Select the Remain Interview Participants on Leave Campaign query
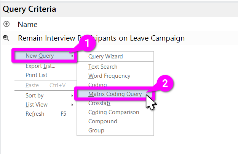Viewport: 238px width, 154px height. coord(101,38)
